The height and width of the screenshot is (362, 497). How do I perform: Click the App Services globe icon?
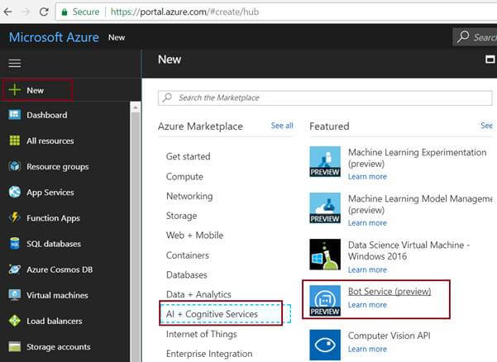click(15, 192)
